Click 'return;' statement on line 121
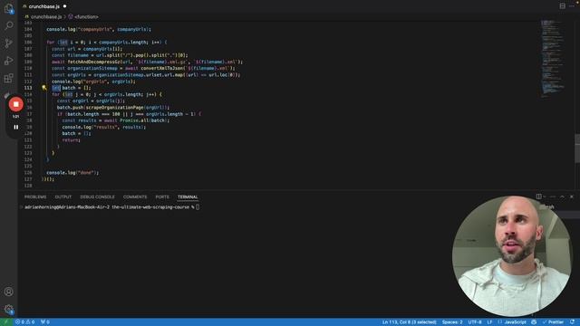This screenshot has height=326, width=580. (71, 140)
